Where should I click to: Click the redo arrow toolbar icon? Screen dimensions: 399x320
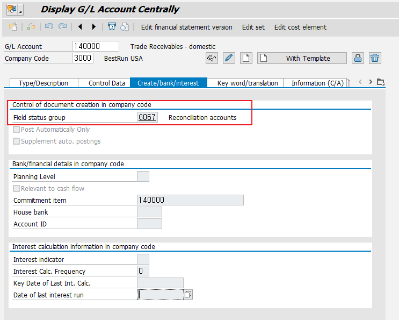(62, 26)
